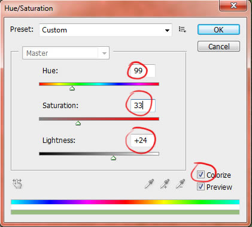Pick the Add to Sample eyedropper
Image resolution: width=252 pixels, height=227 pixels.
point(165,184)
